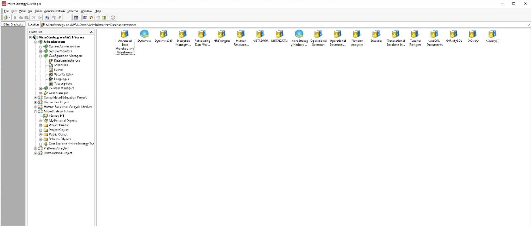Image resolution: width=531 pixels, height=226 pixels.
Task: Select the Platform Analytics database instance
Action: tap(357, 34)
